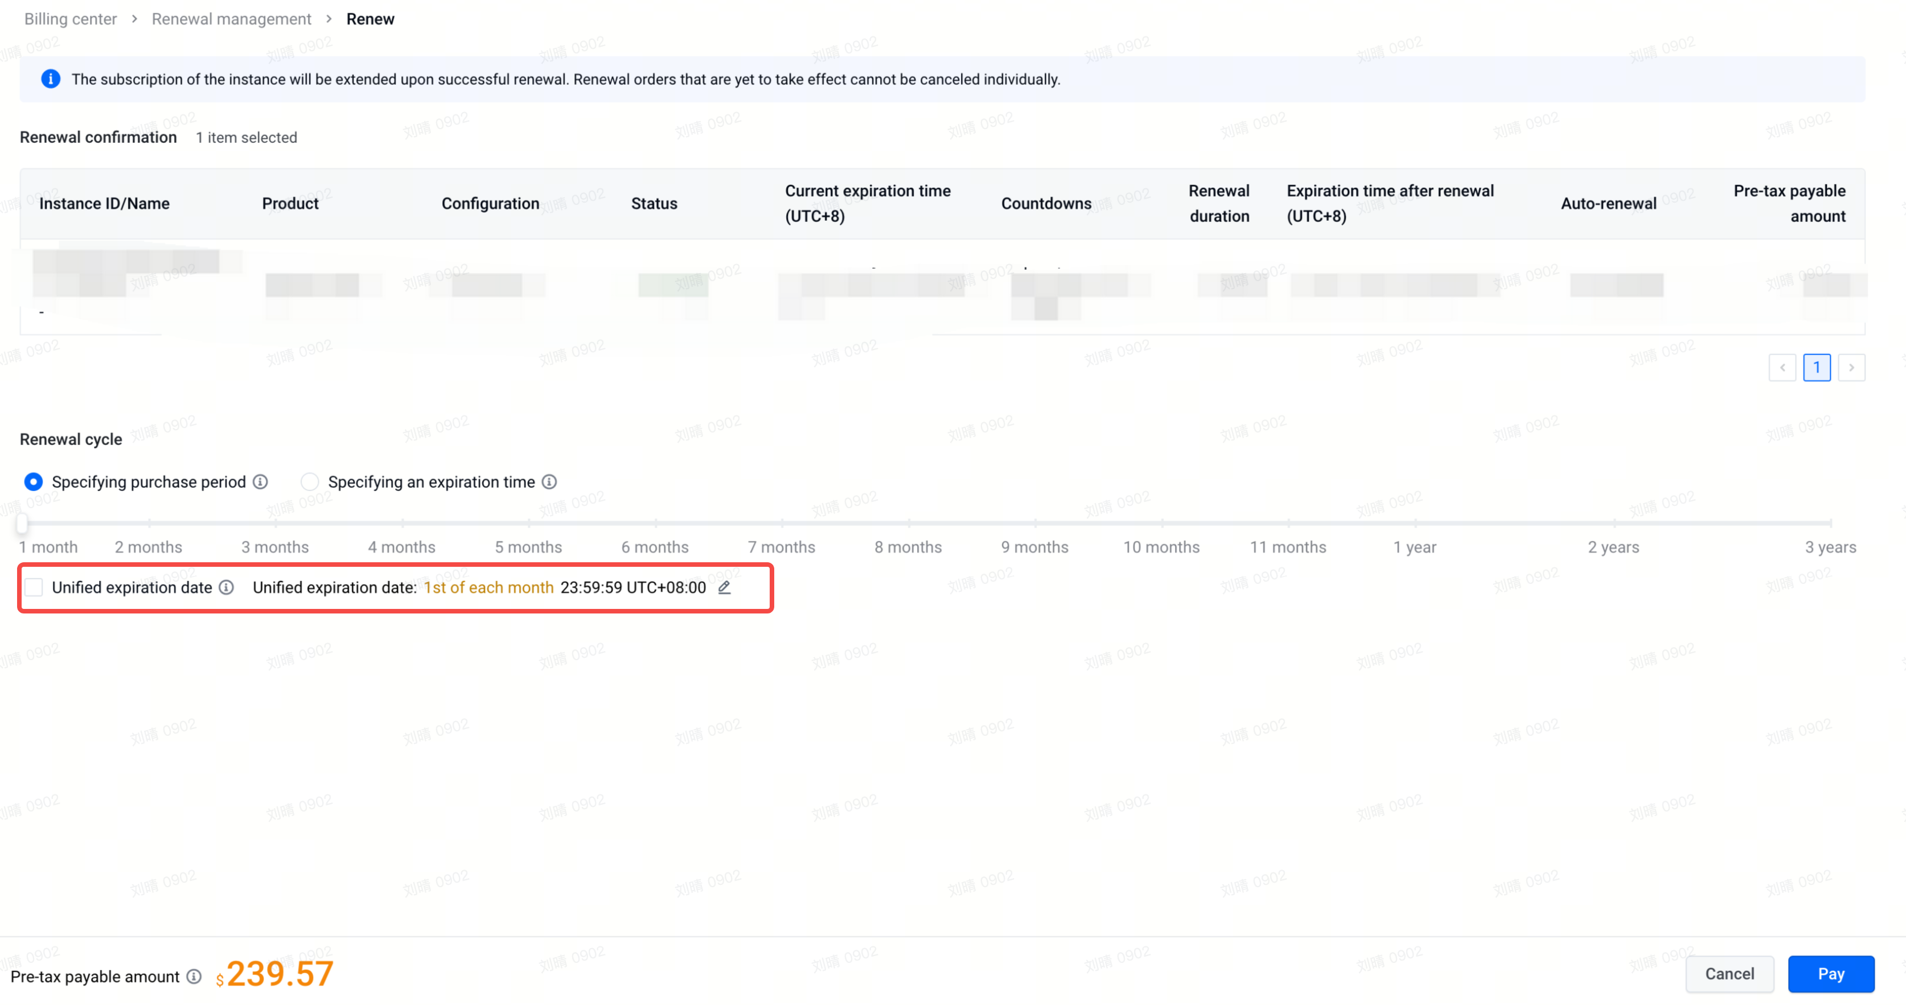Click the renewal slider handle at 1 month
Screen dimensions: 1906x1005
click(x=22, y=524)
